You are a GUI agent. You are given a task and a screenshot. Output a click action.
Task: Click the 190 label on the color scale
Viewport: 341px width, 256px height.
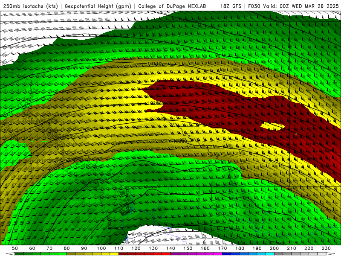257,248
